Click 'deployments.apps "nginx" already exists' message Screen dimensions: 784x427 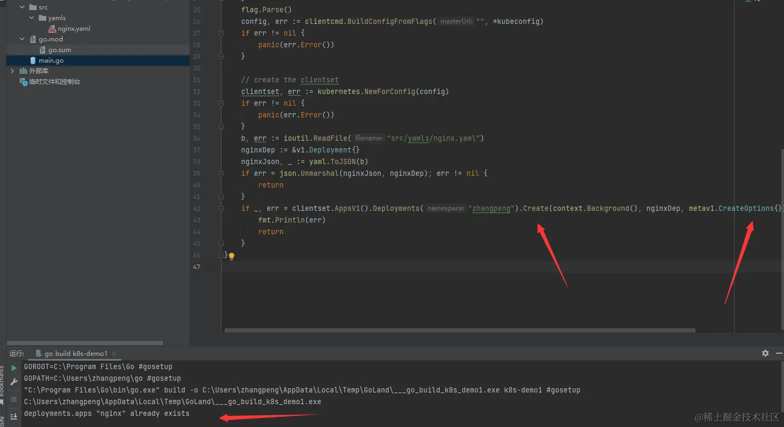pyautogui.click(x=107, y=414)
